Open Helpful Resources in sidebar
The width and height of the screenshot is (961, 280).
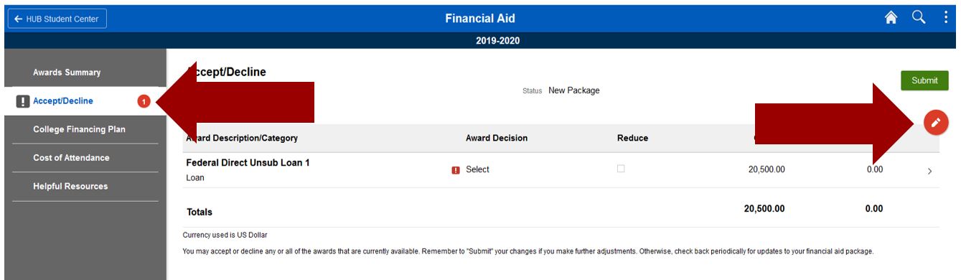pyautogui.click(x=83, y=186)
